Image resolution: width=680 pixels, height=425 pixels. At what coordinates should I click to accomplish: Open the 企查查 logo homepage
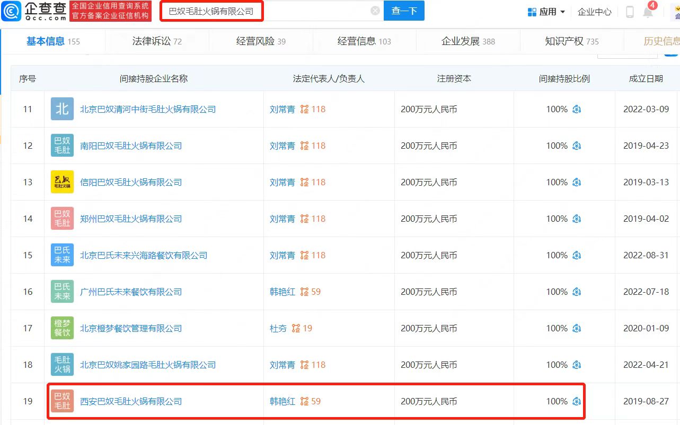(33, 11)
